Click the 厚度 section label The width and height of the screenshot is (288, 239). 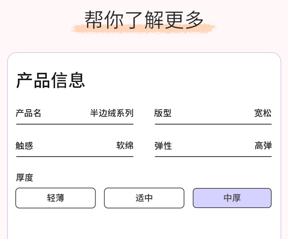click(24, 177)
